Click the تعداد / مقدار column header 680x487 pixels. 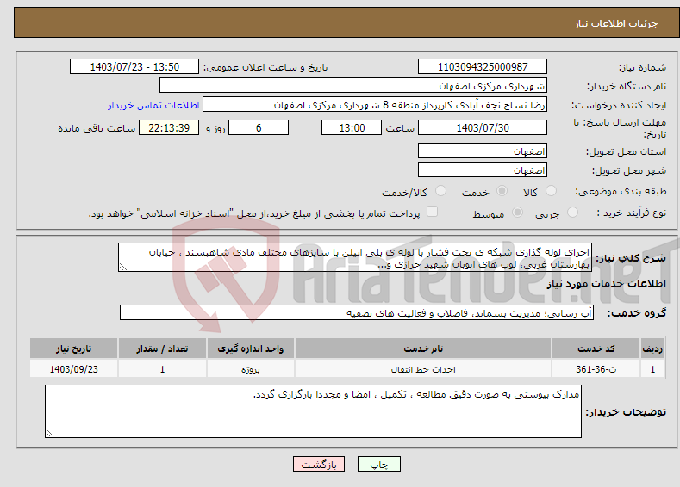[x=162, y=348]
